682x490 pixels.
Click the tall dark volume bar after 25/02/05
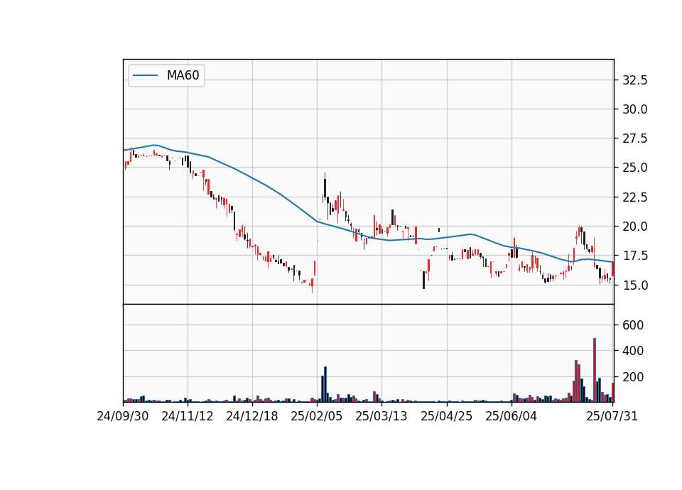pos(325,384)
